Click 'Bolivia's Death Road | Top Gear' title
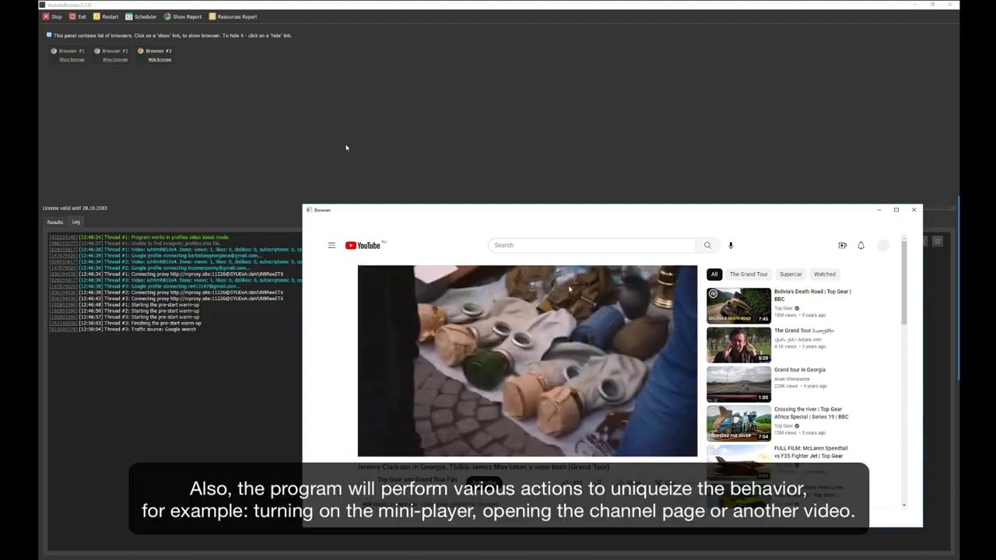 (x=812, y=295)
